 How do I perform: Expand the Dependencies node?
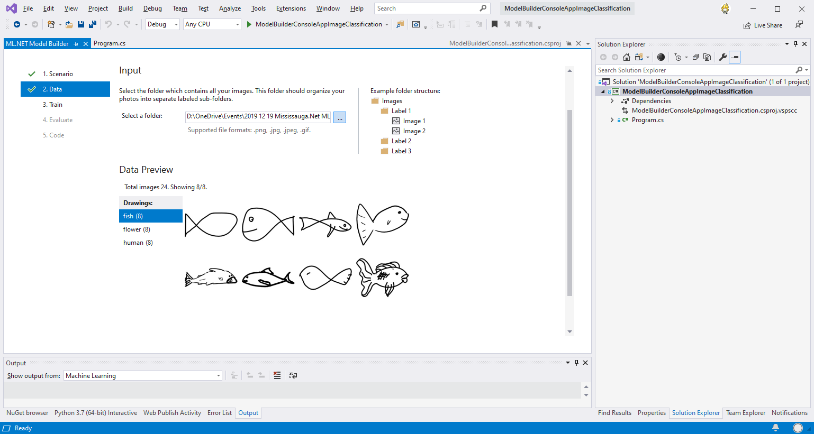click(x=612, y=101)
